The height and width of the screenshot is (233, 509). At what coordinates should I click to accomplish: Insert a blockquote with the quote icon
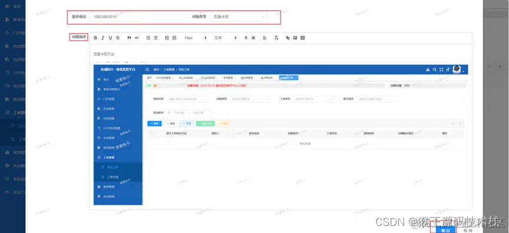tap(129, 38)
